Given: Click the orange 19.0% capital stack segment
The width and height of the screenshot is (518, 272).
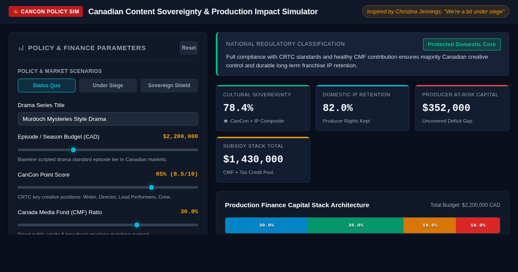Looking at the screenshot, I should (430, 225).
